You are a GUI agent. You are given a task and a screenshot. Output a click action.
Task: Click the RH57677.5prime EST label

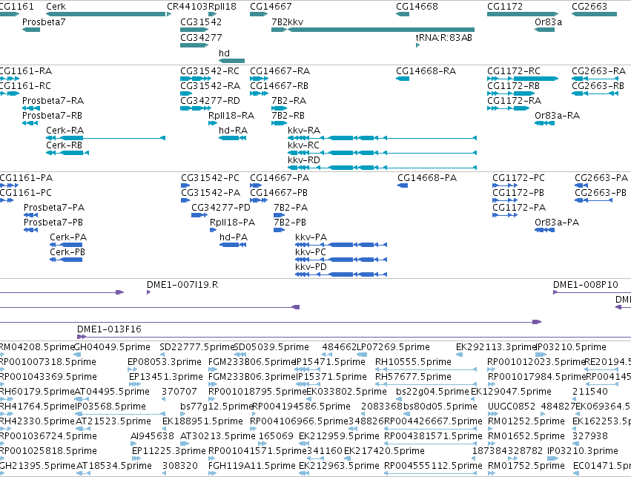(x=413, y=377)
